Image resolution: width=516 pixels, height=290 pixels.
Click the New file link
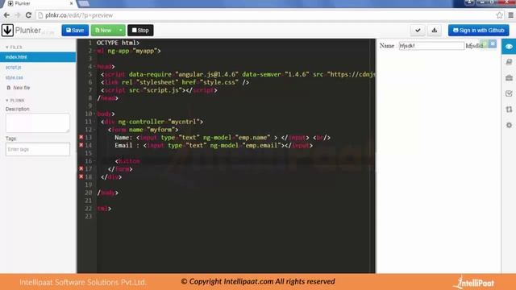(22, 88)
